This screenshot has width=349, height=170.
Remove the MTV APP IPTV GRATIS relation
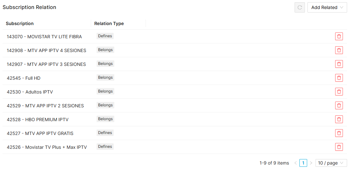[339, 133]
